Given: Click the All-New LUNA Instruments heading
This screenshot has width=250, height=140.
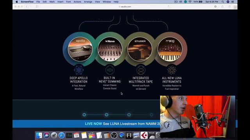Looking at the screenshot, I should click(x=172, y=80).
